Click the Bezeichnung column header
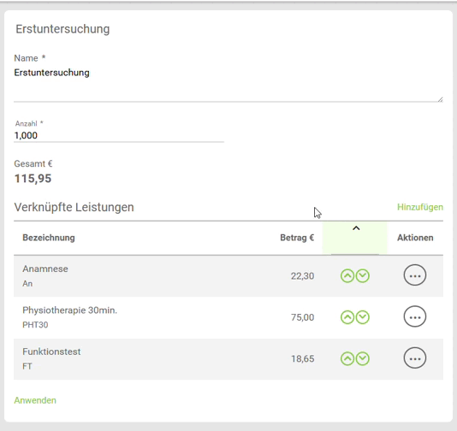Image resolution: width=457 pixels, height=431 pixels. pyautogui.click(x=49, y=238)
